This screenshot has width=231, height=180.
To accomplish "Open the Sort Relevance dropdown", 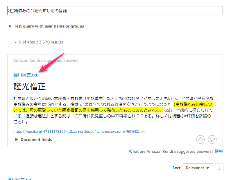I will point(198,168).
